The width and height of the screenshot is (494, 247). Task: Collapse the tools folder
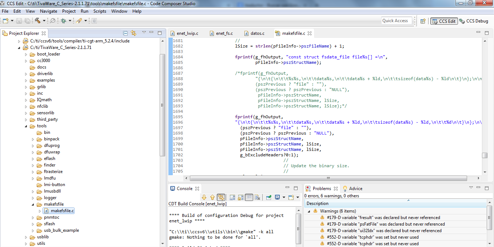(x=26, y=126)
